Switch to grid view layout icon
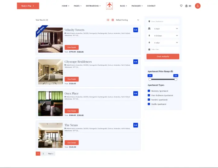 pos(113,20)
